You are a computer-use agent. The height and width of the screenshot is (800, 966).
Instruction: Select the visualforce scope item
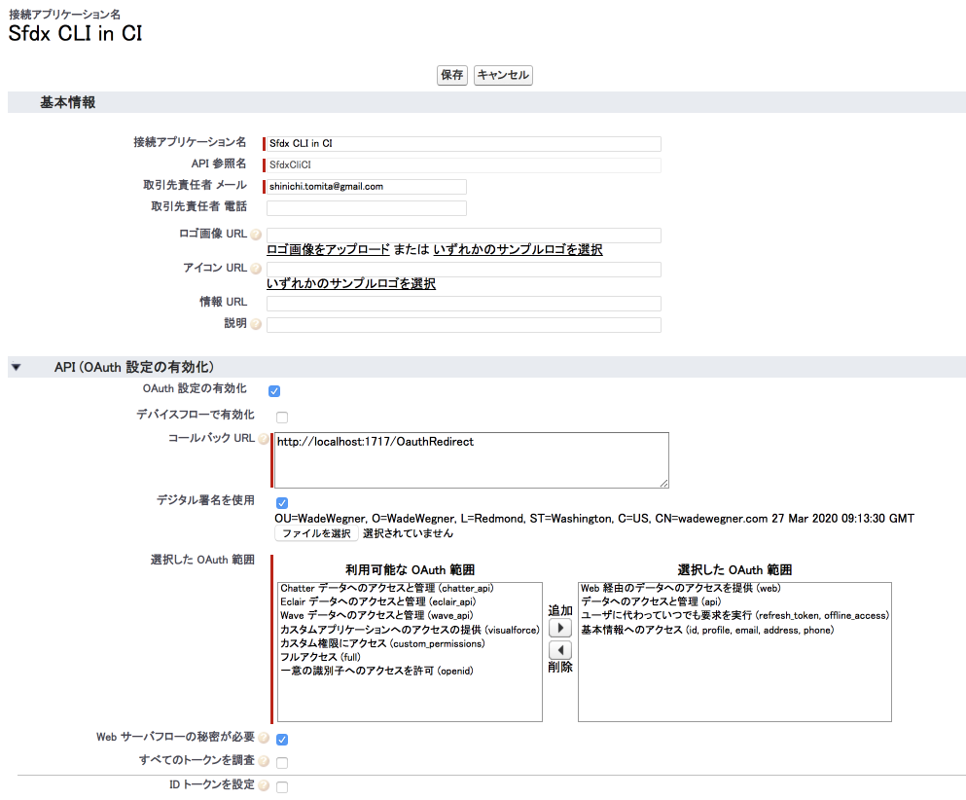410,630
